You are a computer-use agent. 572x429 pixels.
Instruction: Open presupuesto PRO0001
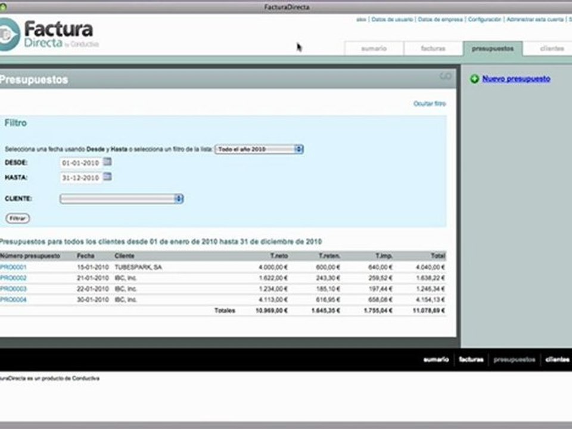click(x=13, y=268)
